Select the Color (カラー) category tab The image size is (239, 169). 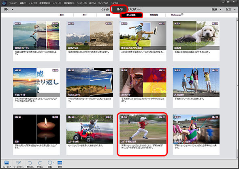pyautogui.click(x=85, y=15)
